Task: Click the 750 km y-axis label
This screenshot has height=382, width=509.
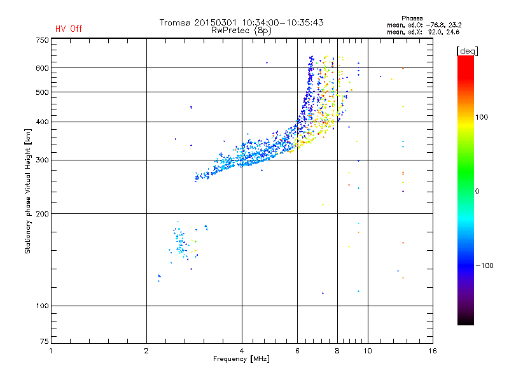Action: (42, 40)
